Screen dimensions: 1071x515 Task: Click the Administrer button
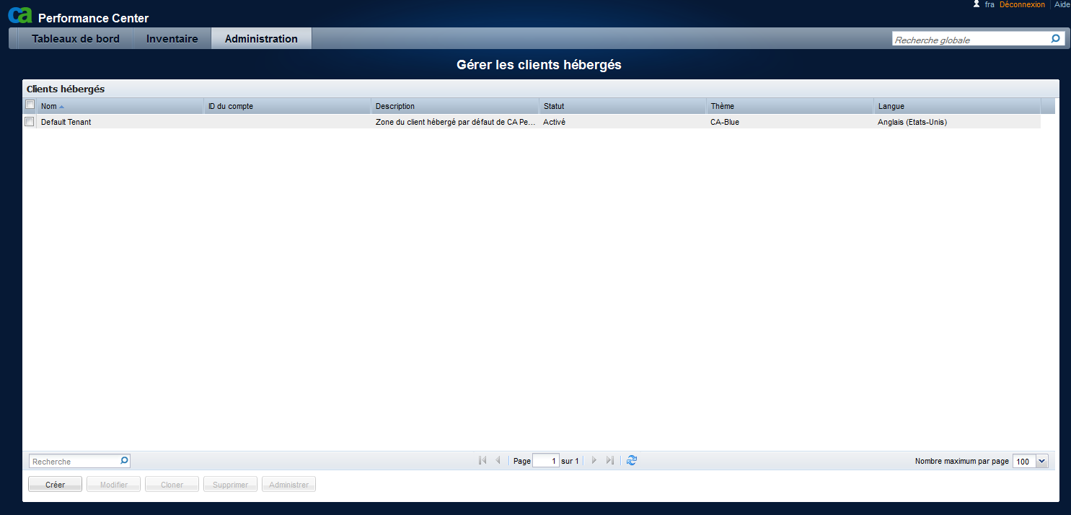click(x=288, y=485)
